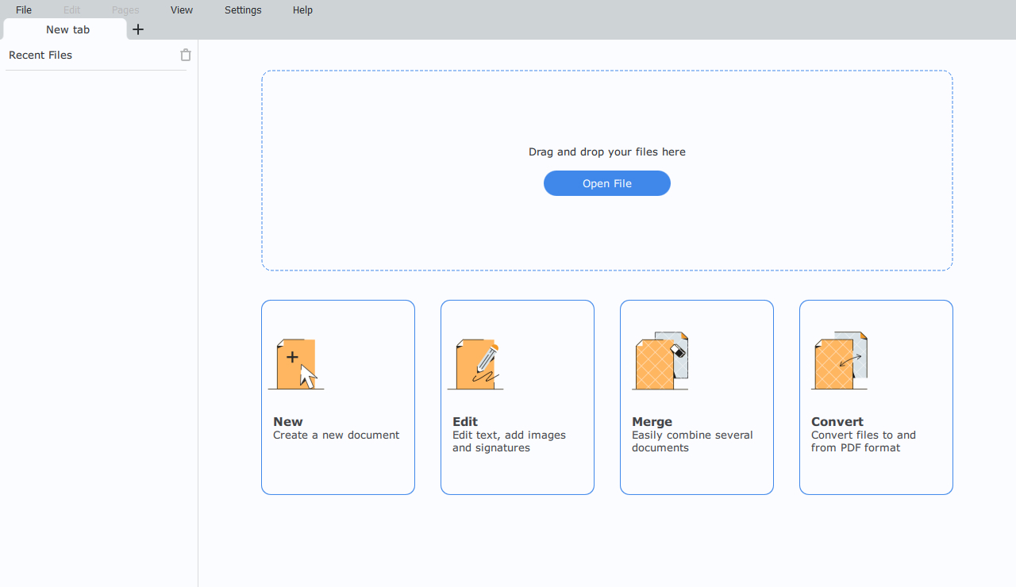Image resolution: width=1016 pixels, height=587 pixels.
Task: Click the Recent Files header
Action: (40, 55)
